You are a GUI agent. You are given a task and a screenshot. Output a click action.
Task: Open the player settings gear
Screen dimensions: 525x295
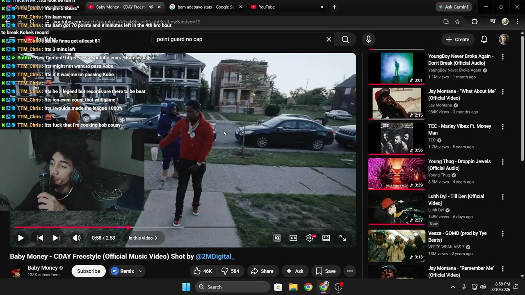310,238
